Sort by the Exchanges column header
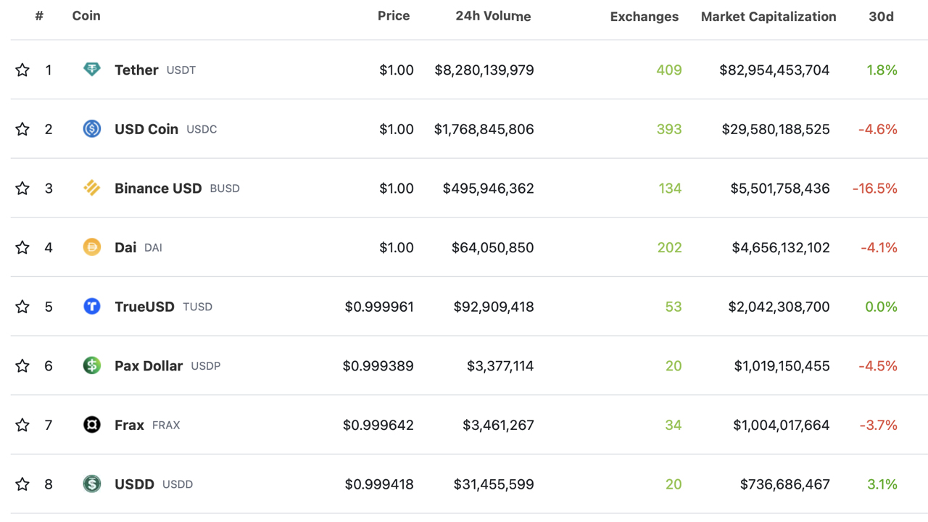This screenshot has width=928, height=522. [644, 16]
